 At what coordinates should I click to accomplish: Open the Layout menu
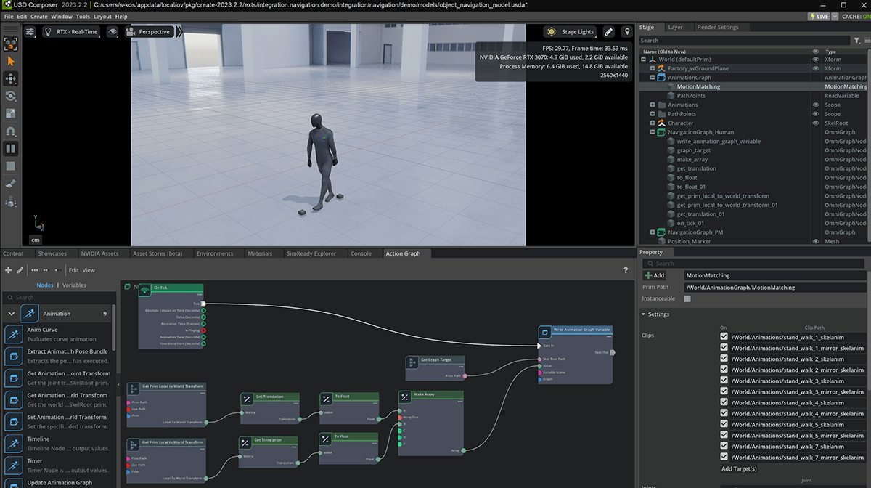click(x=102, y=16)
